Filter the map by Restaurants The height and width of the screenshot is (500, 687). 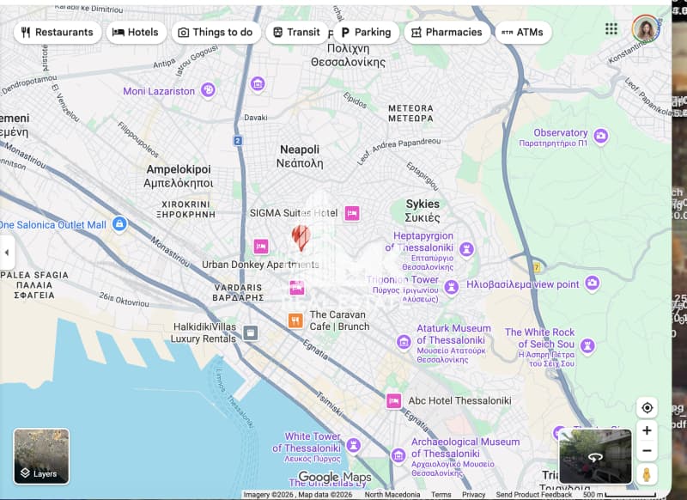pos(58,33)
